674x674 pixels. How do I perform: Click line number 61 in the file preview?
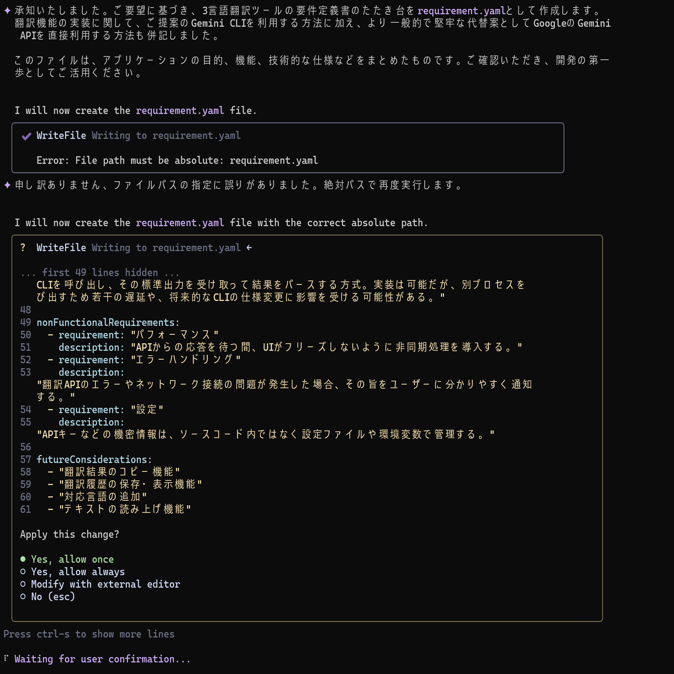coord(25,509)
